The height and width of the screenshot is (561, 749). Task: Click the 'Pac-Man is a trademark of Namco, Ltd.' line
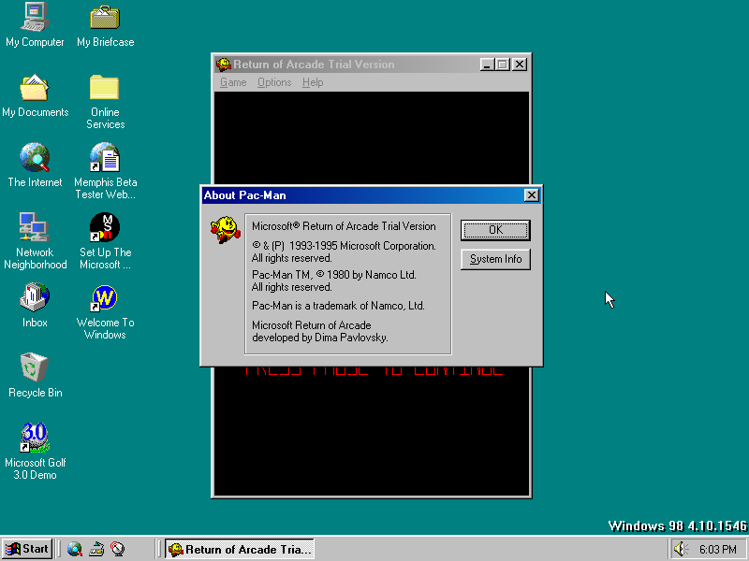(x=338, y=306)
